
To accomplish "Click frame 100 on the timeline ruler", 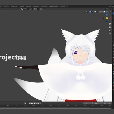I will click(x=25, y=106).
